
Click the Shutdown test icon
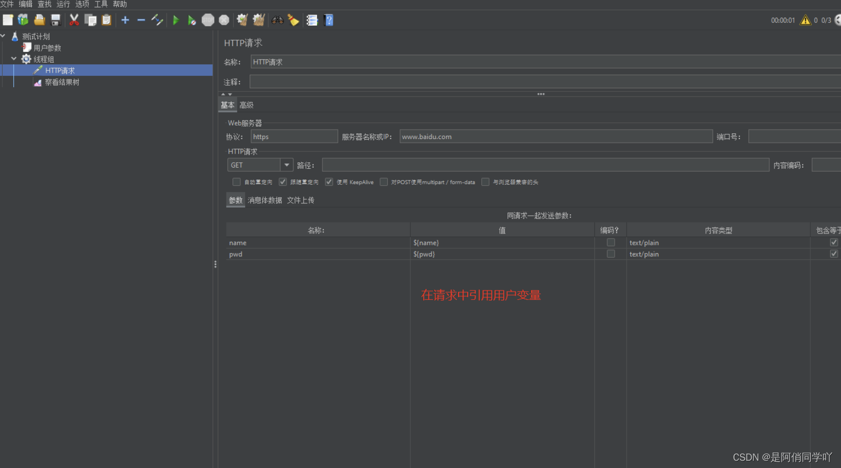click(x=224, y=20)
